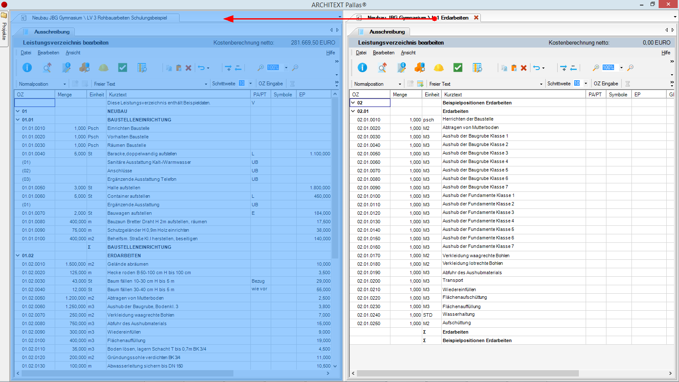Click the paste clipboard icon in right pane
Viewport: 679px width, 382px height.
[x=514, y=68]
